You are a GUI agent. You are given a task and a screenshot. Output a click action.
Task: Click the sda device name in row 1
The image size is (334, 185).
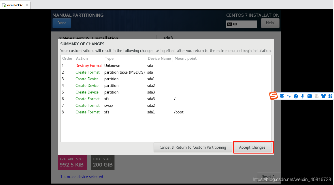(x=150, y=66)
